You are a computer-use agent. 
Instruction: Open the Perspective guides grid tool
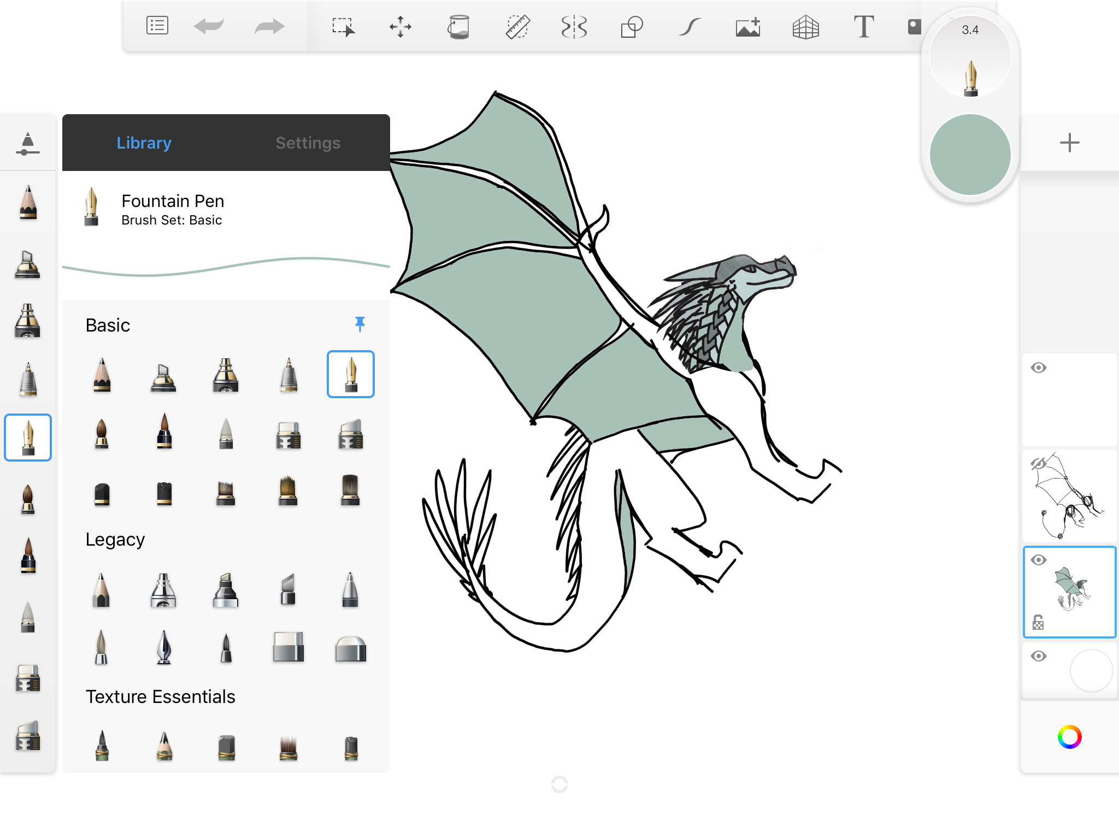[x=805, y=26]
